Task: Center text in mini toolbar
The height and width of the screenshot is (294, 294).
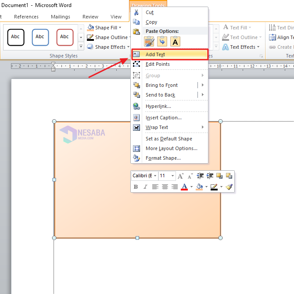Action: (x=165, y=187)
